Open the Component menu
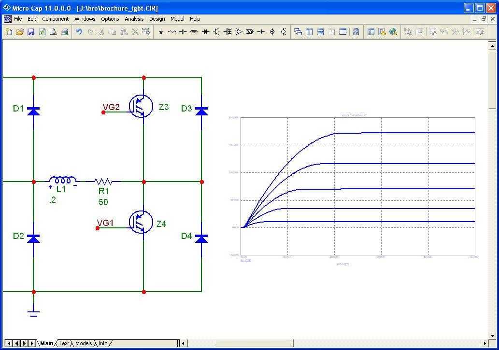 point(55,19)
